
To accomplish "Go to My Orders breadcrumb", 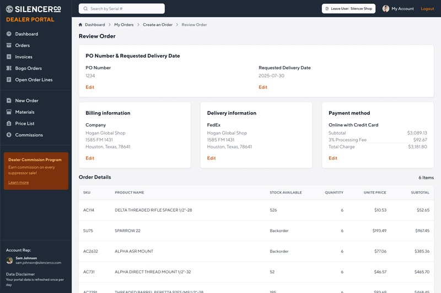I will click(123, 25).
